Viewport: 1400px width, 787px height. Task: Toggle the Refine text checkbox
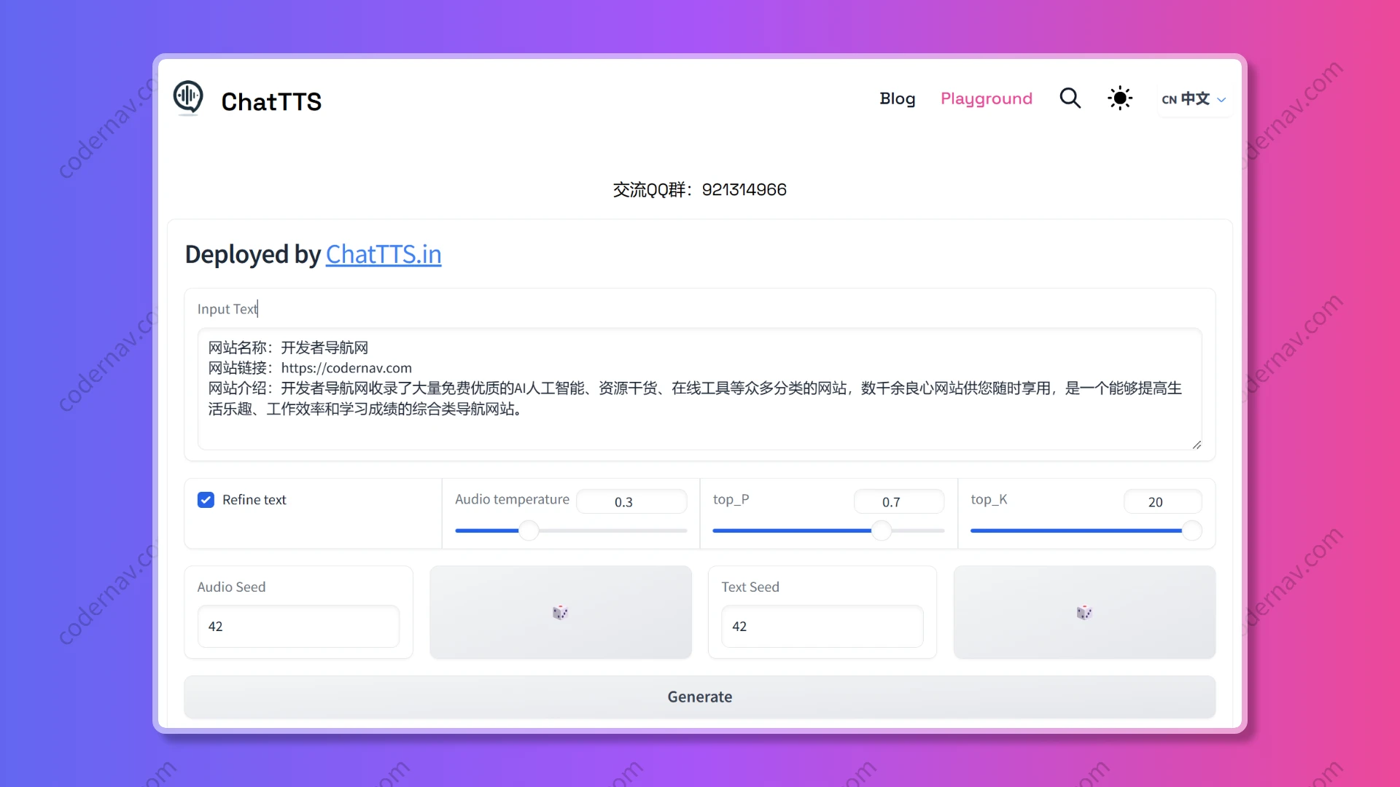tap(206, 500)
